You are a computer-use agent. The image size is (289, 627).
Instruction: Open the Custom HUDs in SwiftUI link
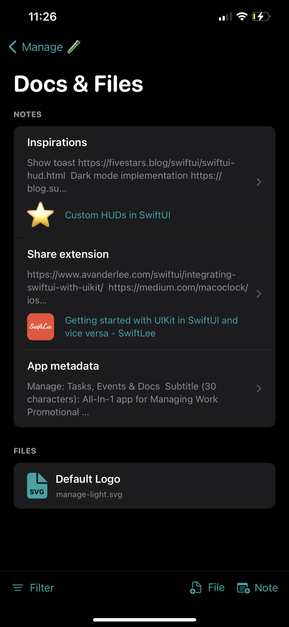[118, 215]
